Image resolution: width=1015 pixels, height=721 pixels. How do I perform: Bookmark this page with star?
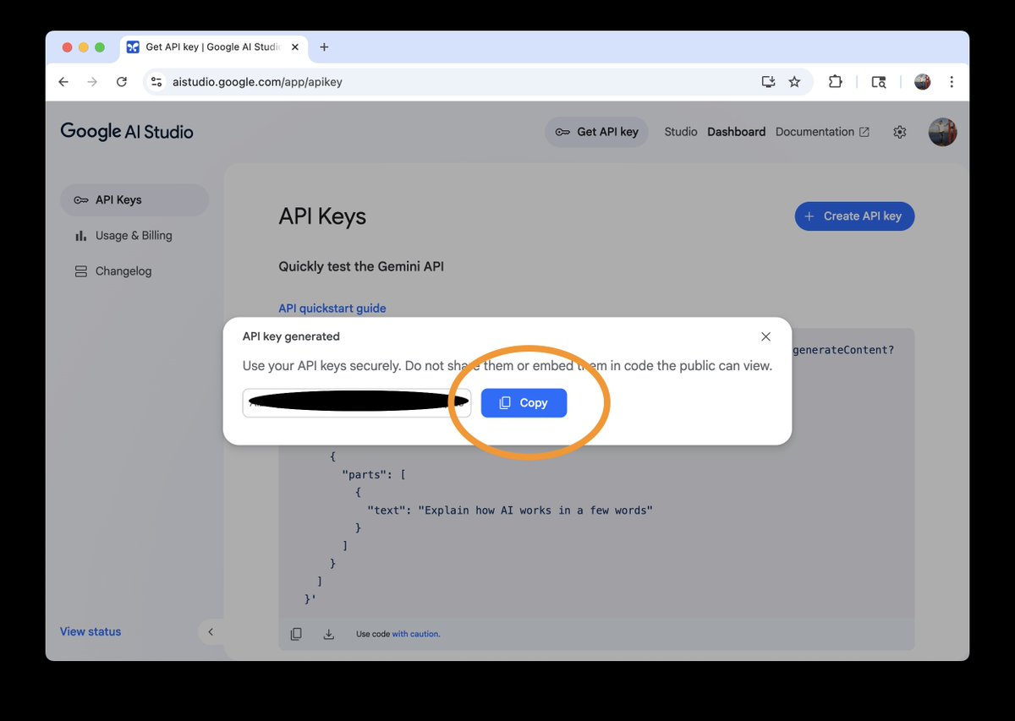(x=794, y=82)
